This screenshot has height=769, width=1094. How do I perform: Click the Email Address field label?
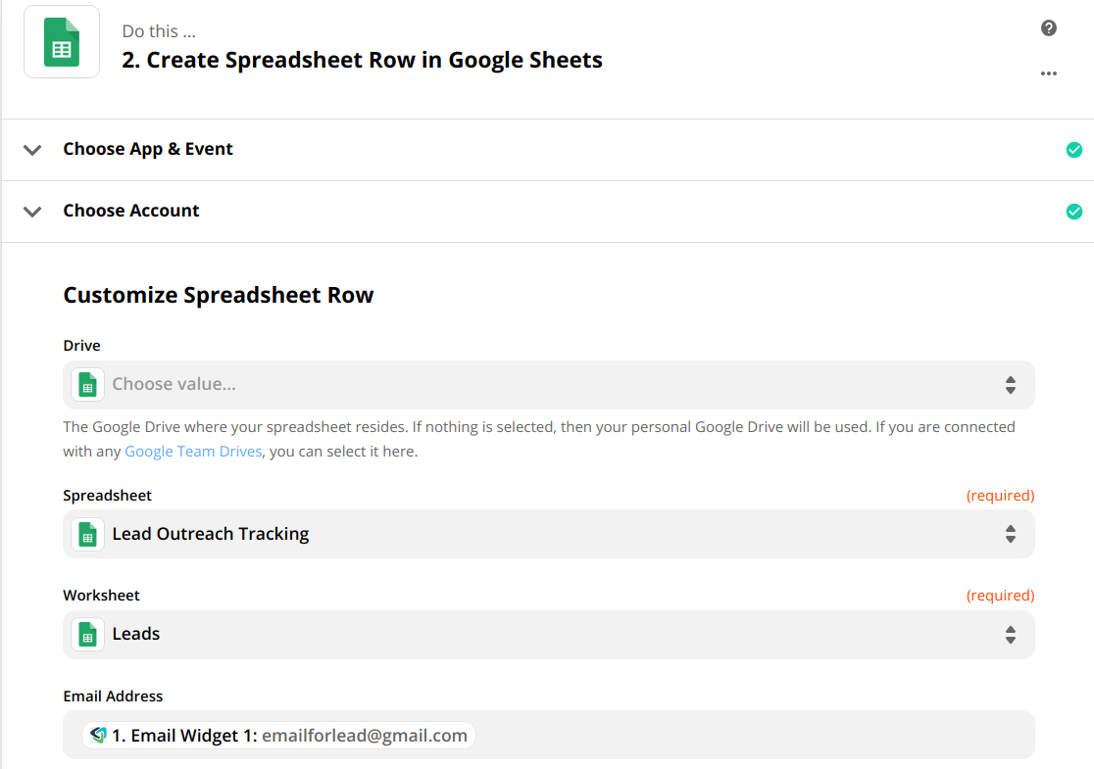pyautogui.click(x=113, y=696)
